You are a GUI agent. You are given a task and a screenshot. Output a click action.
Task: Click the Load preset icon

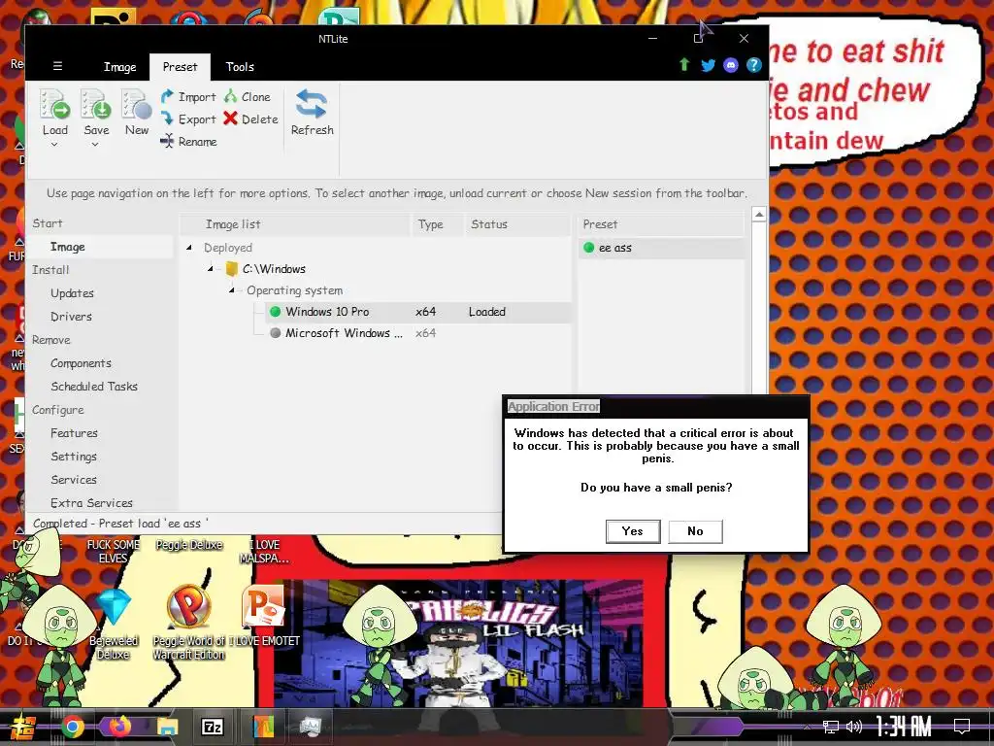point(54,105)
